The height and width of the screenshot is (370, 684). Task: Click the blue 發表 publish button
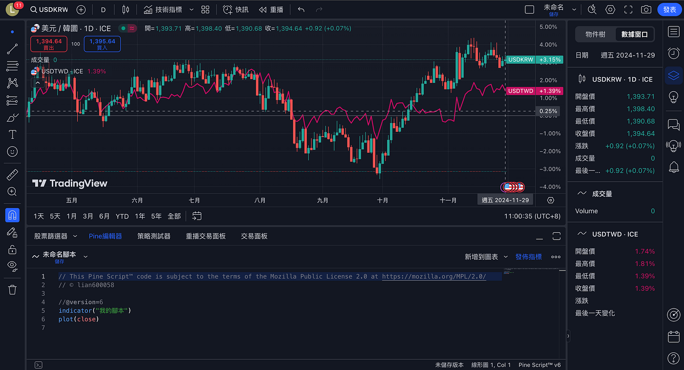click(669, 9)
